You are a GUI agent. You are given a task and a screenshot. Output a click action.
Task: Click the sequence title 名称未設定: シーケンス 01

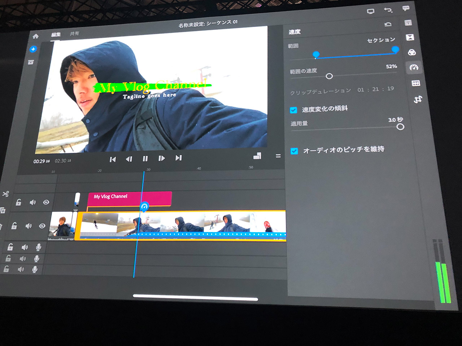pyautogui.click(x=208, y=23)
